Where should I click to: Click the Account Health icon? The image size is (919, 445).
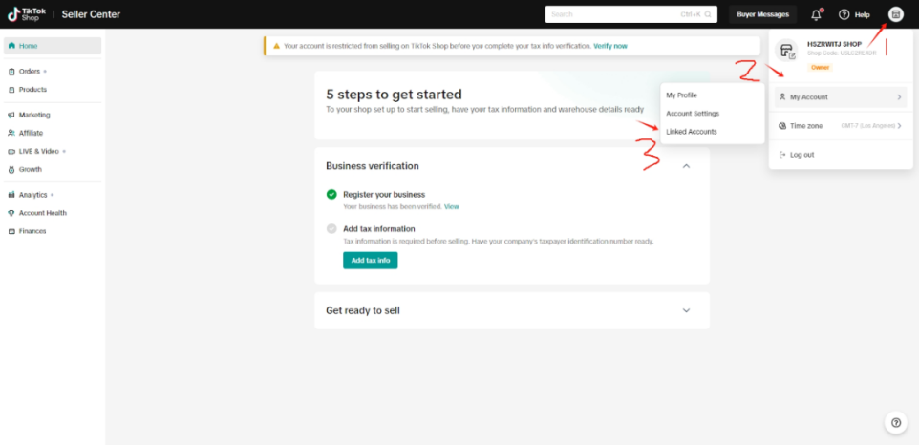click(11, 213)
